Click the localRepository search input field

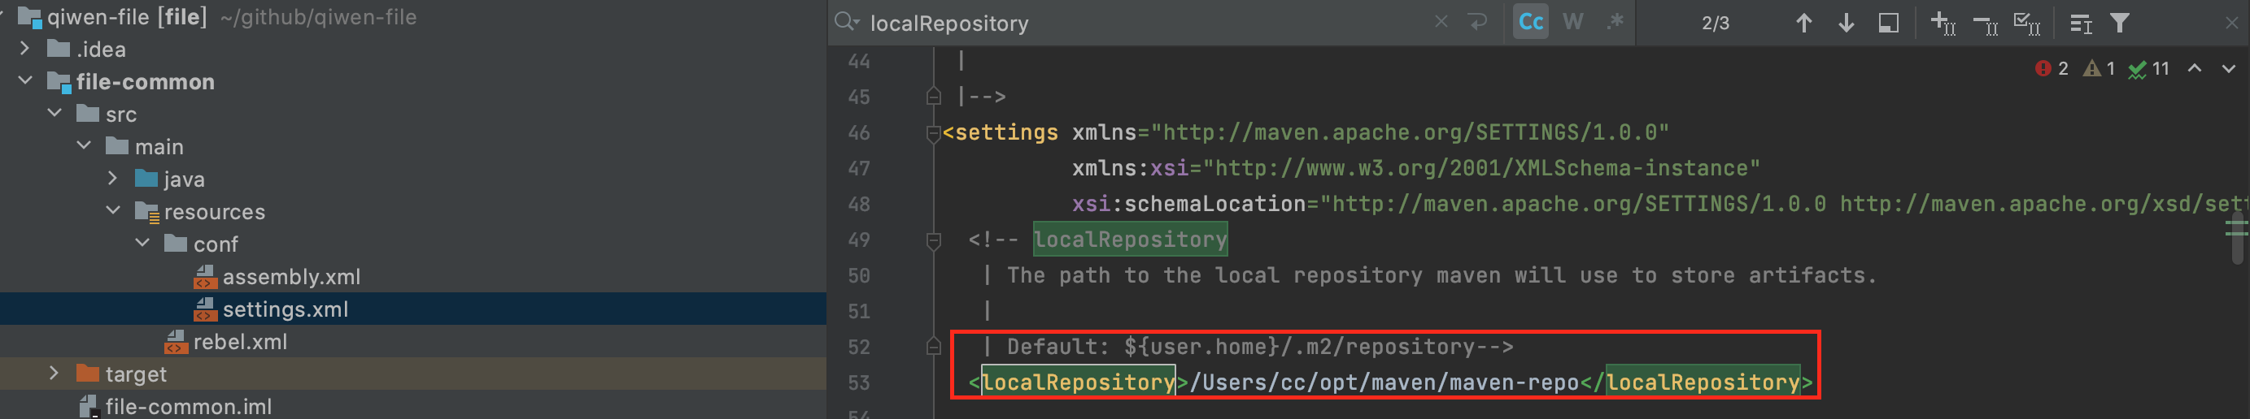coord(1136,24)
